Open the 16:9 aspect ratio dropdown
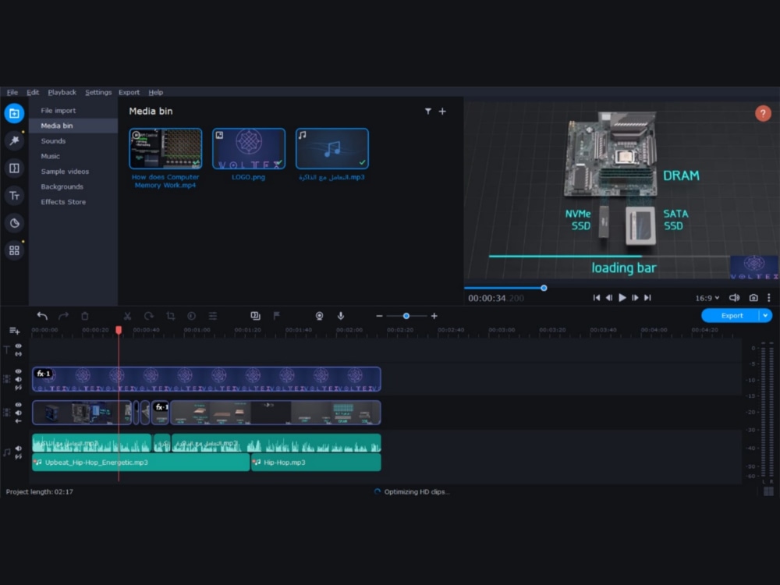This screenshot has width=780, height=585. click(707, 298)
